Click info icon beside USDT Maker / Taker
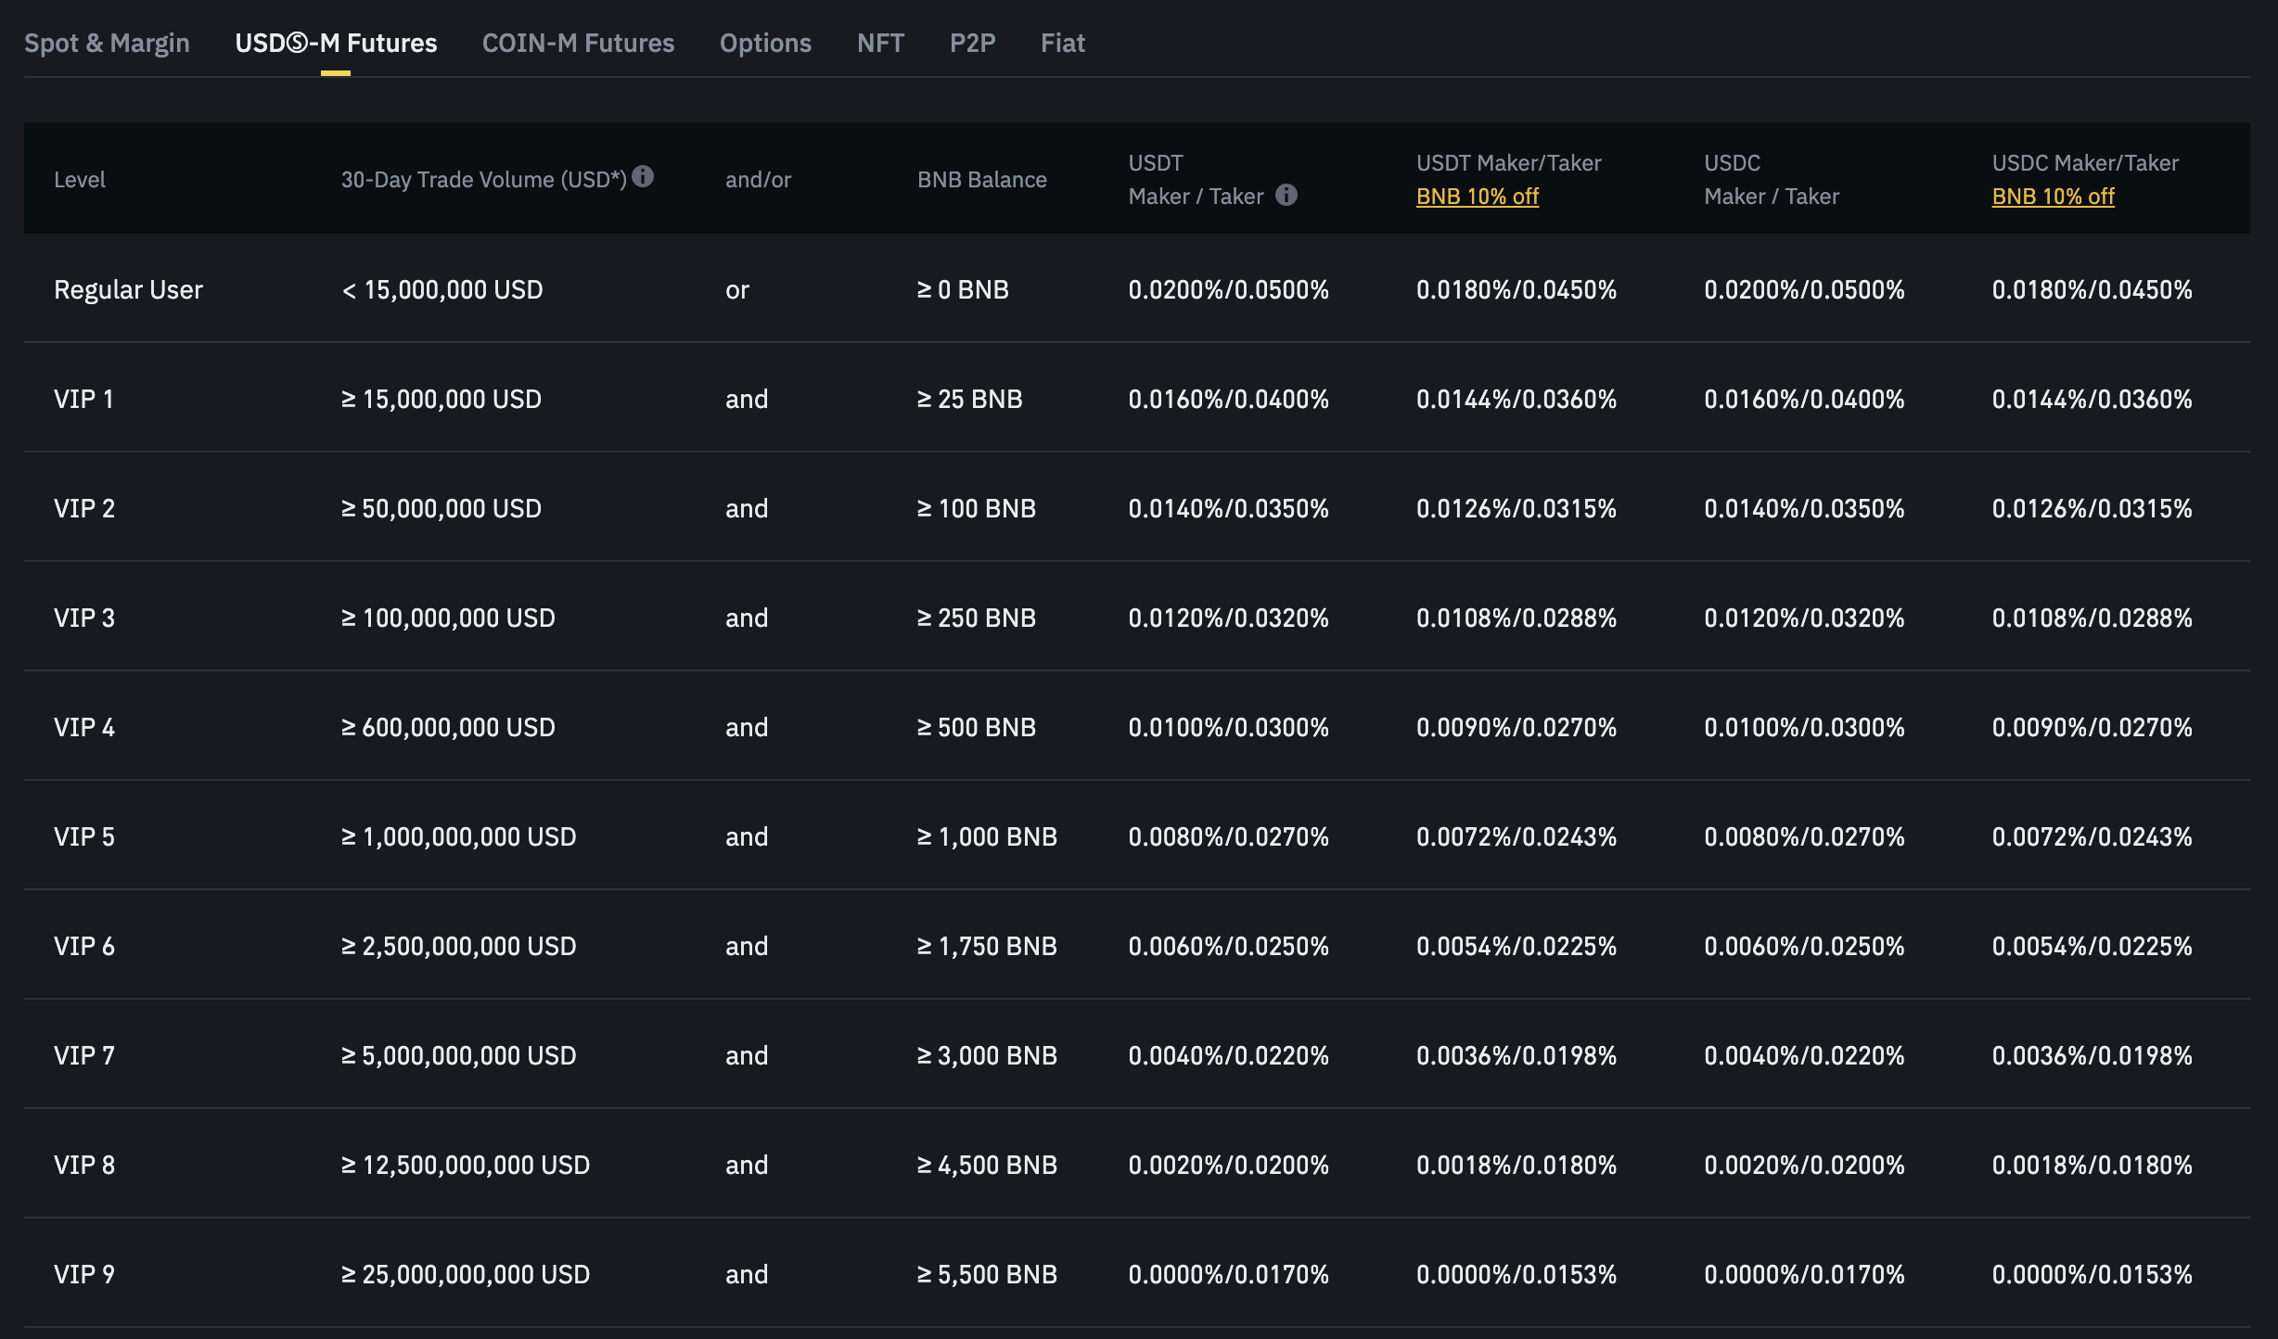The height and width of the screenshot is (1339, 2278). [x=1286, y=195]
